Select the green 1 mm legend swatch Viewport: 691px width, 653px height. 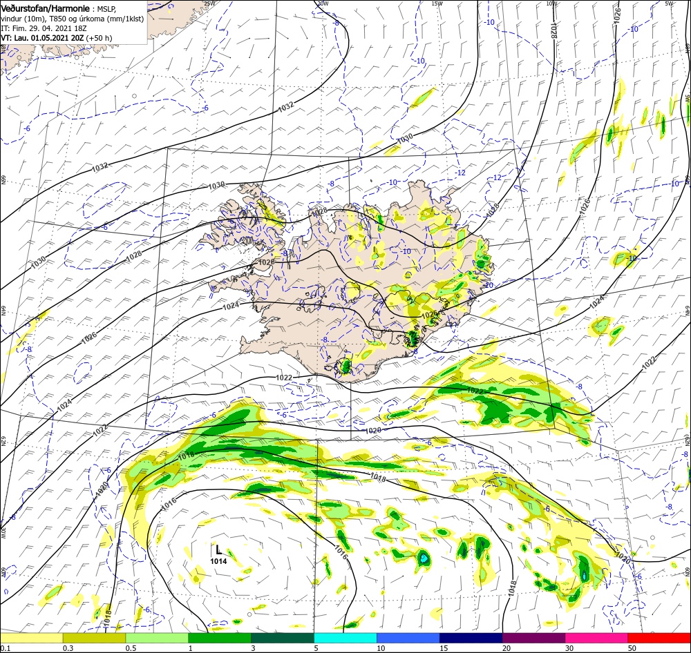(220, 638)
